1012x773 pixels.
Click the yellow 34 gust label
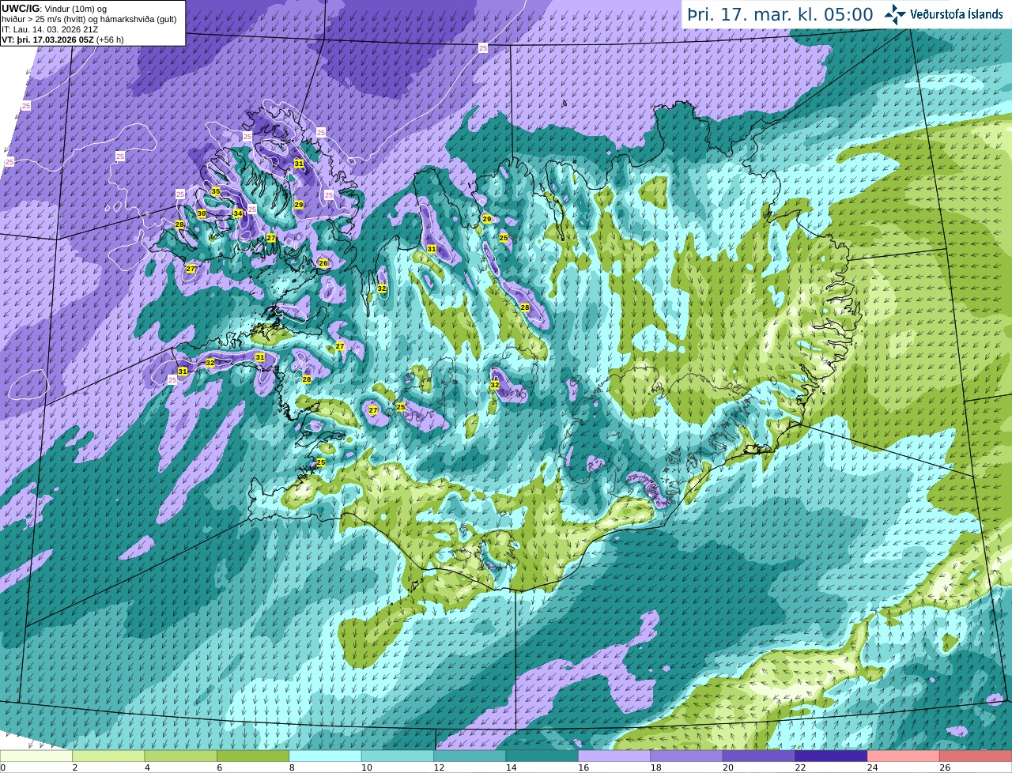238,213
